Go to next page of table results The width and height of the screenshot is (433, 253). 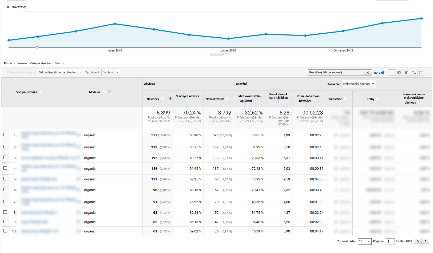tap(425, 241)
